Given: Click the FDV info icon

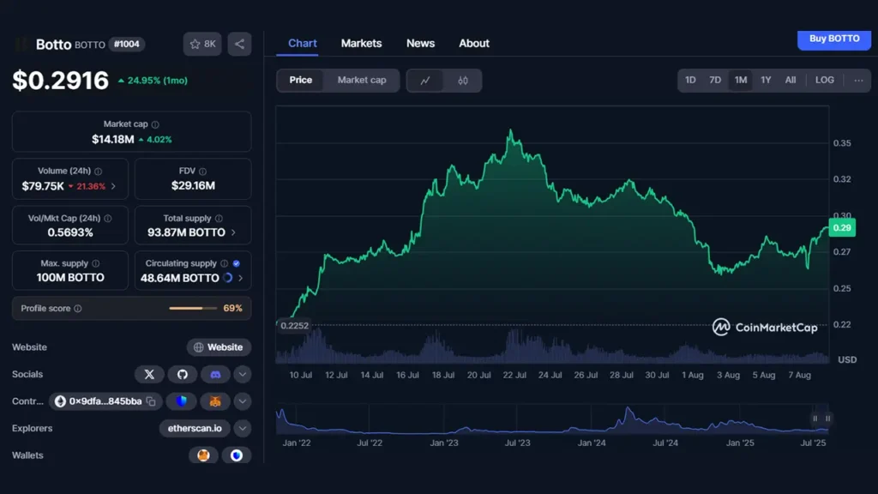Looking at the screenshot, I should click(x=202, y=172).
